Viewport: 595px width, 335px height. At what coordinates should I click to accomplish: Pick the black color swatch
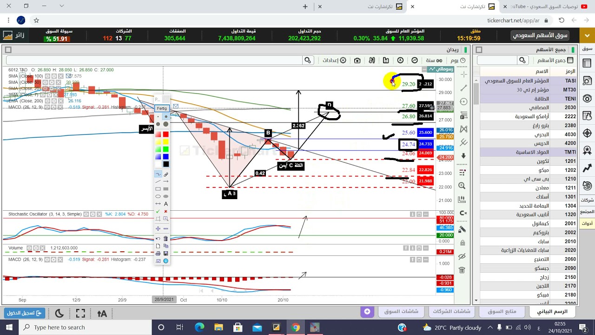[x=165, y=164]
